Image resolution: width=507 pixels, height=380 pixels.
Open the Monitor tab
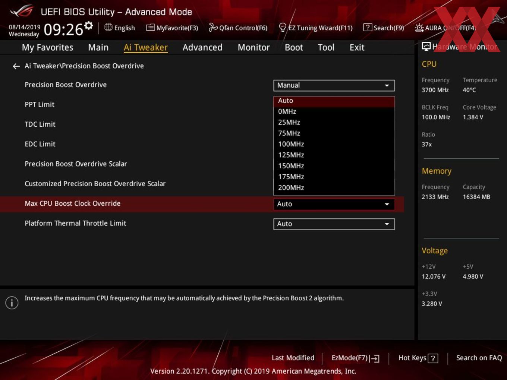pos(253,47)
